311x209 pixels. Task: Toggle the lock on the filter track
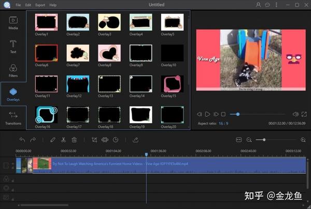click(x=12, y=181)
